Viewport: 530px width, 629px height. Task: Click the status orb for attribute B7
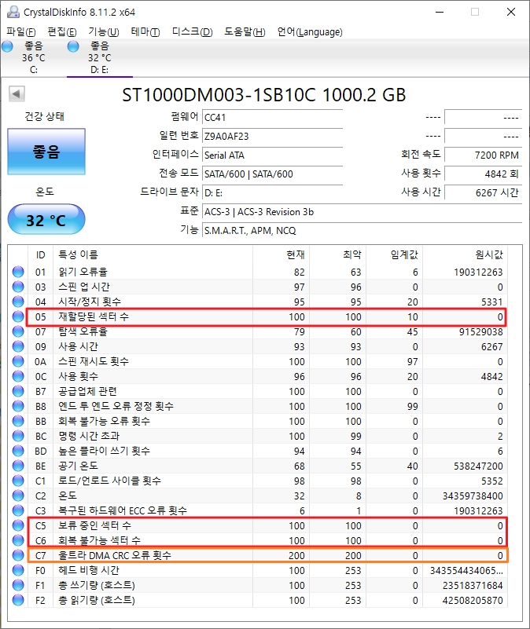18,392
